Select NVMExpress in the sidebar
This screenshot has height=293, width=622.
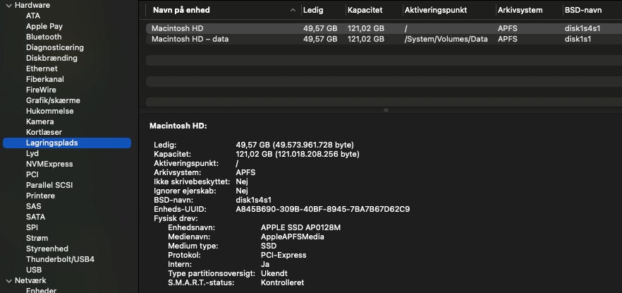click(49, 164)
